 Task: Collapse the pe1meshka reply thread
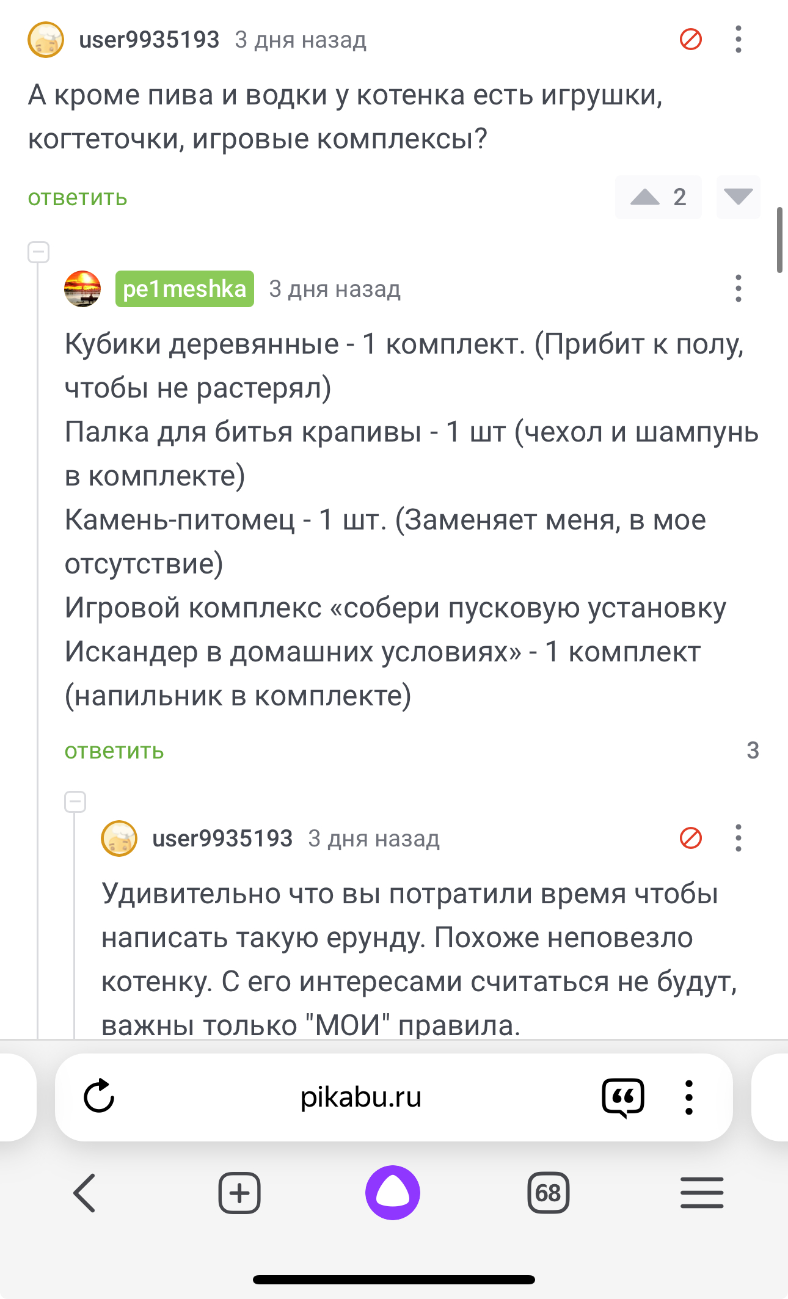[x=38, y=252]
